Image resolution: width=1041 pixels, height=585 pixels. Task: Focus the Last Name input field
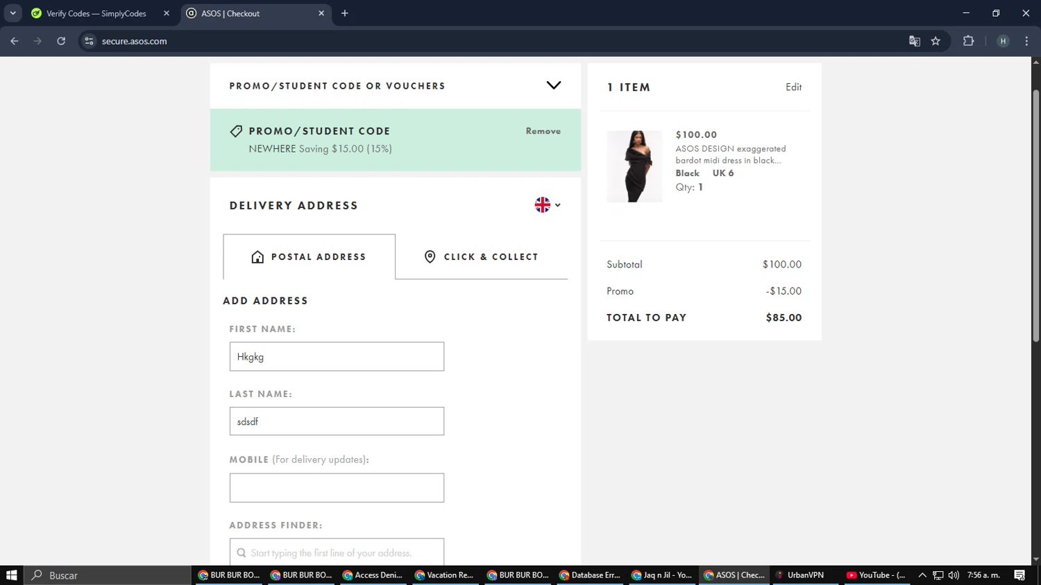(337, 421)
